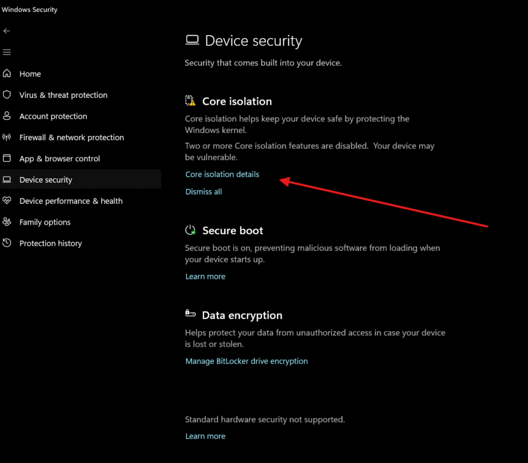Image resolution: width=528 pixels, height=463 pixels.
Task: Click the Home house icon
Action: [7, 74]
